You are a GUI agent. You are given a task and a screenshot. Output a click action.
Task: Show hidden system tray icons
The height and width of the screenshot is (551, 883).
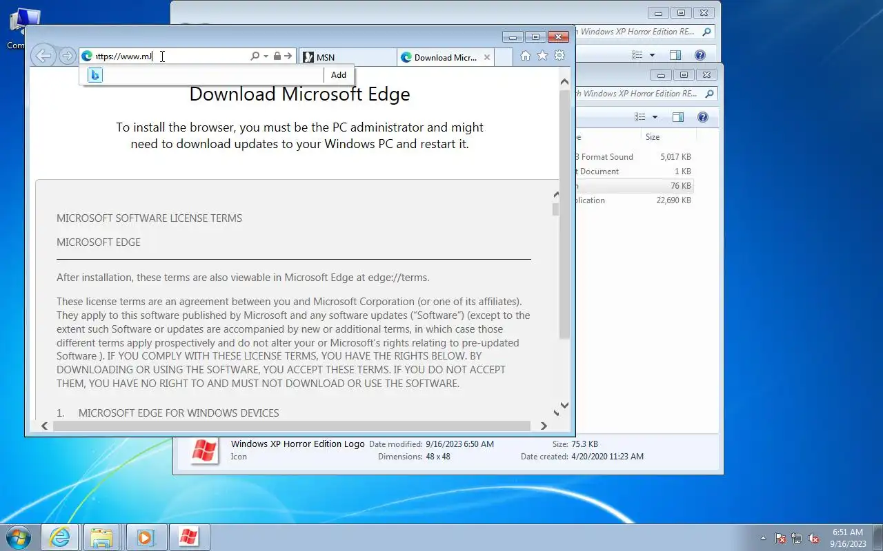tap(763, 538)
